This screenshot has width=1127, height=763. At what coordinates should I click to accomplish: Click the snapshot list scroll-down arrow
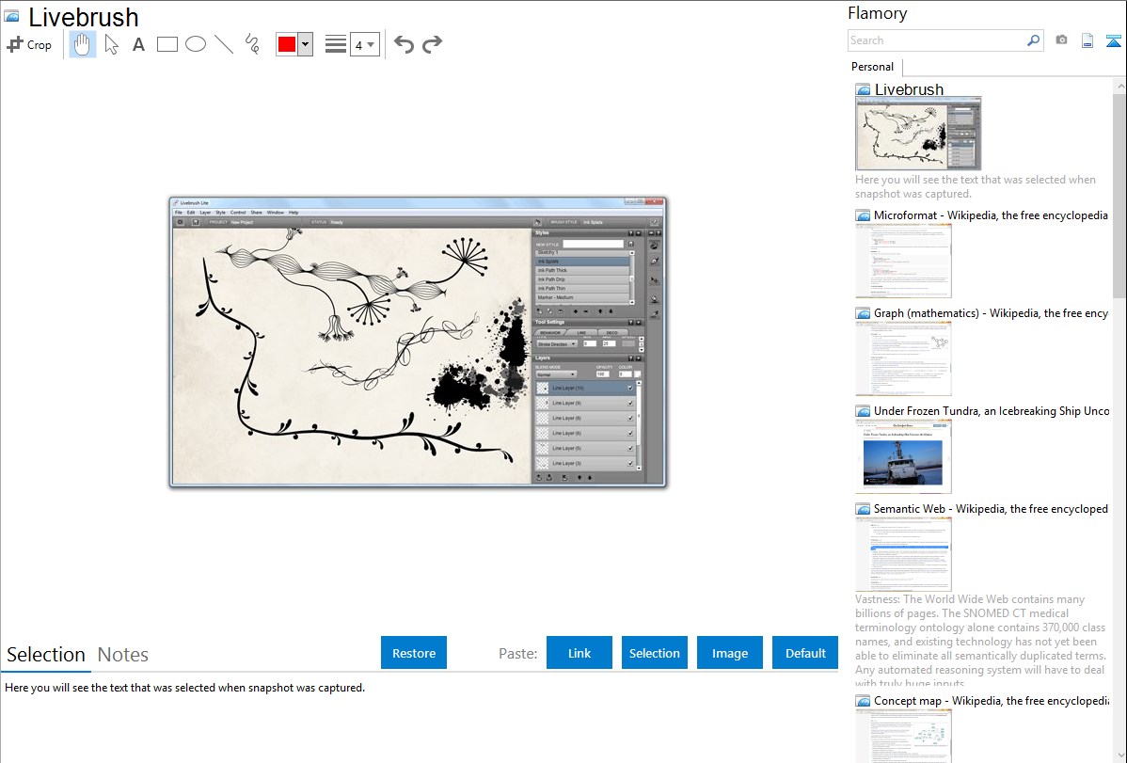tap(1120, 755)
